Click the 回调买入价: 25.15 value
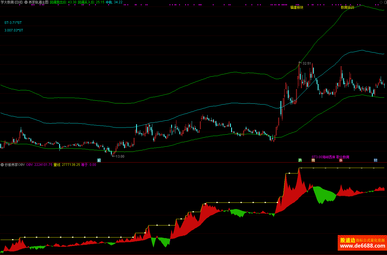Viewport: 387px width, 255px height. point(91,2)
